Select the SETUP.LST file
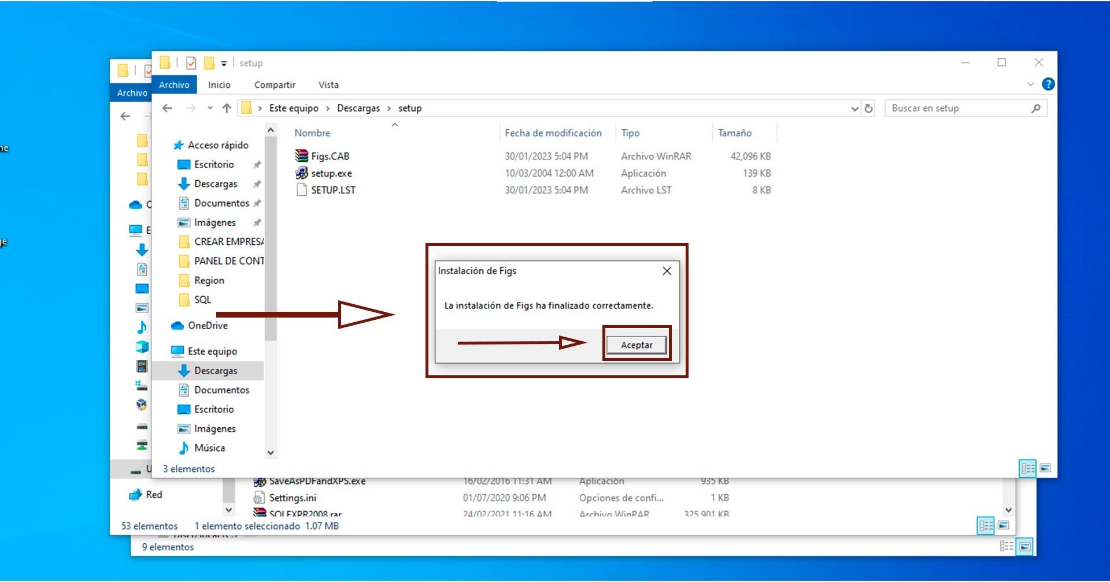 (x=332, y=190)
